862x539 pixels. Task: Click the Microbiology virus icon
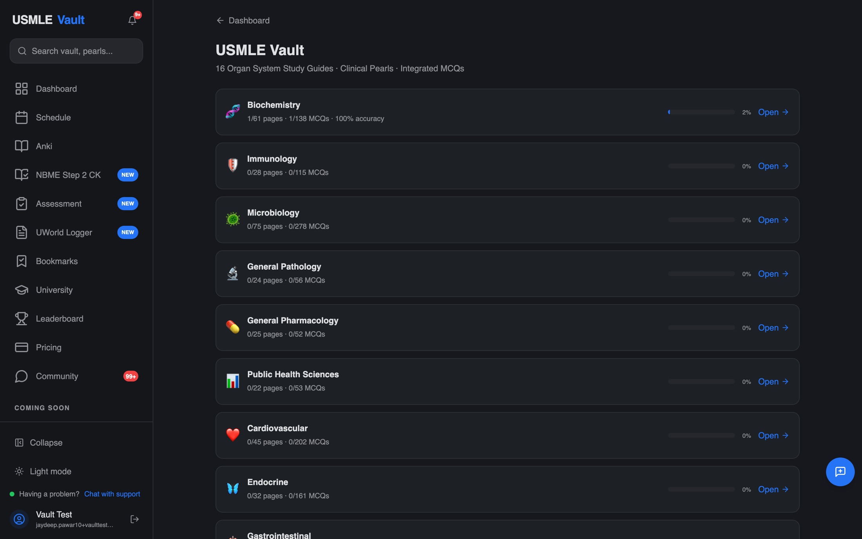233,219
